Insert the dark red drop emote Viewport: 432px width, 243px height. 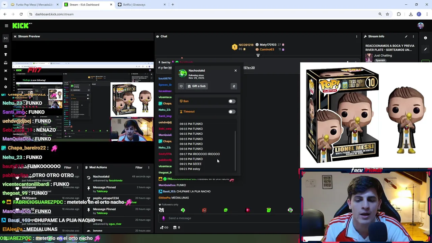tap(247, 210)
